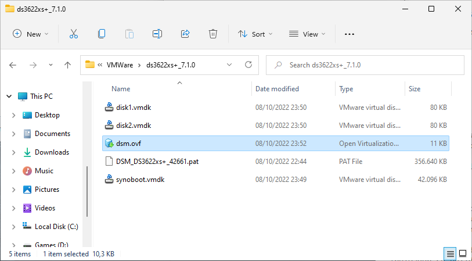Open the New dropdown menu

coord(30,34)
